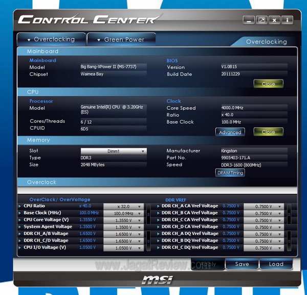Click arrow beside DDR CH_C DQ Vref Voltage
Viewport: 307px width, 295px height.
(158, 248)
